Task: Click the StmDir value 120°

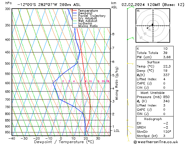Action: coord(167,132)
